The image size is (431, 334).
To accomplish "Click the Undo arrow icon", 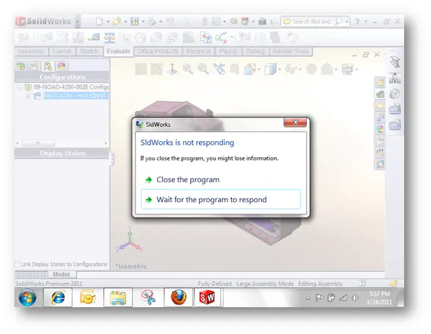I will click(170, 21).
